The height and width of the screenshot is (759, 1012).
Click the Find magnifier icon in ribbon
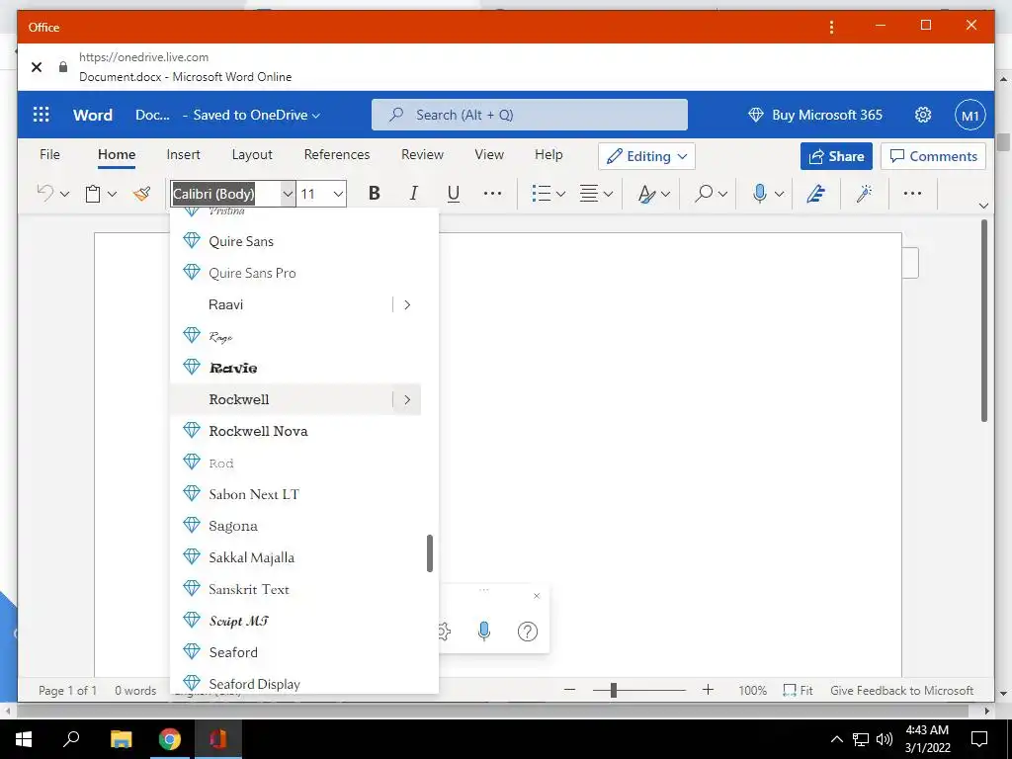(x=704, y=193)
